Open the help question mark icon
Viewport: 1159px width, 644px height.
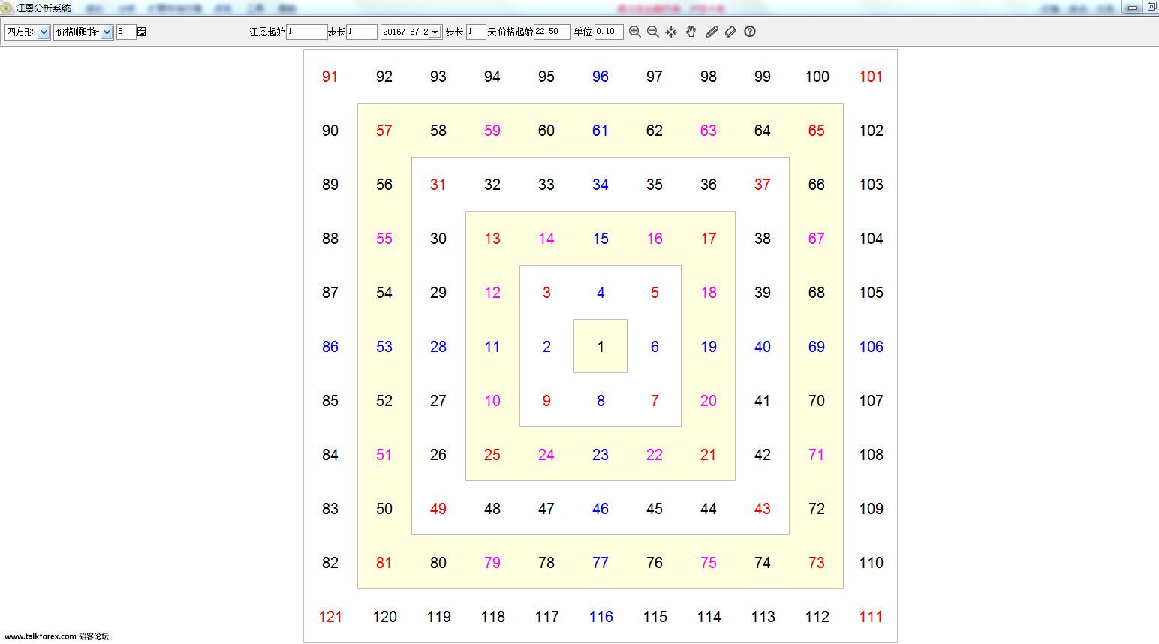(x=750, y=32)
